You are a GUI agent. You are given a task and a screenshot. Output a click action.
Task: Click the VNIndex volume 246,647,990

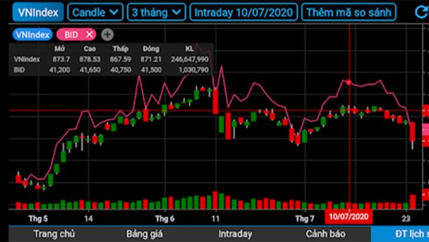189,59
